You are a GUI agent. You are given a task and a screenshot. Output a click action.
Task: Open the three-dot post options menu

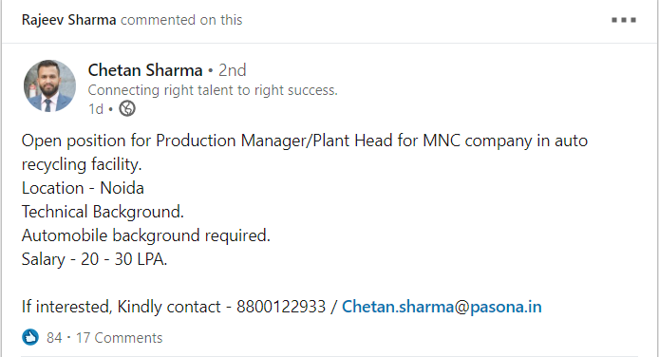[624, 20]
